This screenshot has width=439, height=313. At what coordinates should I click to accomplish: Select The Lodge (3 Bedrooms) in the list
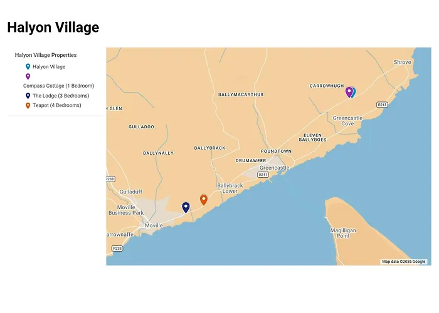61,96
